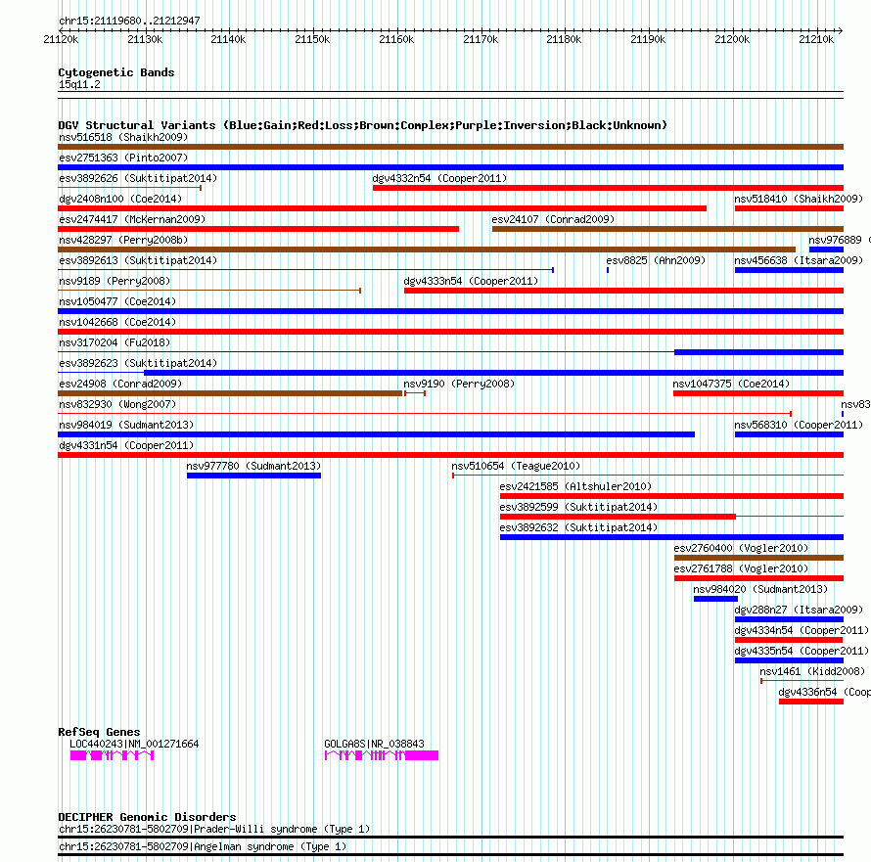Click the 21190k ruler position
871x862 pixels.
(x=648, y=39)
